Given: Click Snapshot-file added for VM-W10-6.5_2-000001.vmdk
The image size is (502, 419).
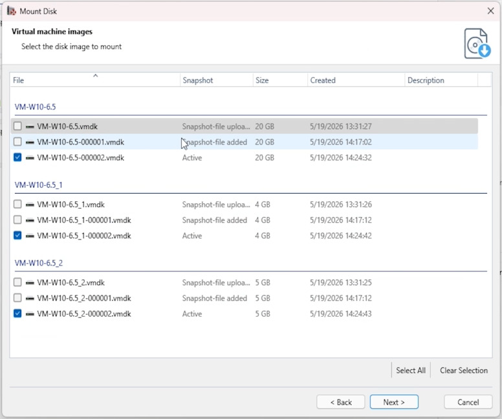Looking at the screenshot, I should click(x=215, y=299).
